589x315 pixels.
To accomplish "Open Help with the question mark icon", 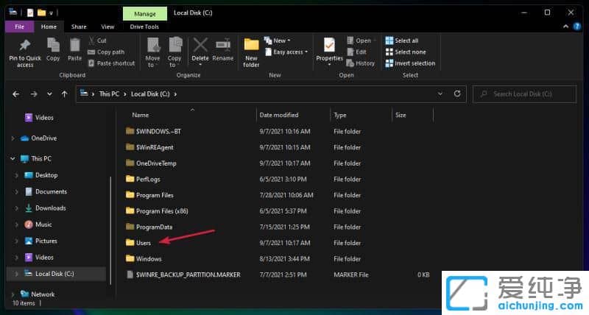I will (x=577, y=26).
